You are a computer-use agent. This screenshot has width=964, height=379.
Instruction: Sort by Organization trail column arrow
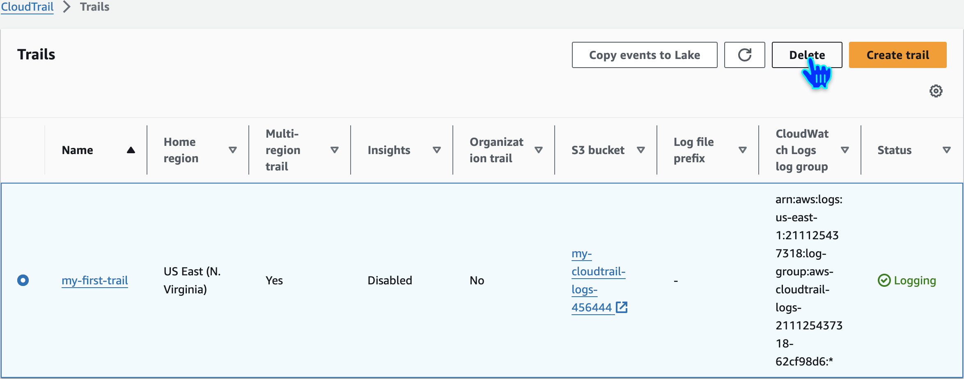tap(539, 150)
